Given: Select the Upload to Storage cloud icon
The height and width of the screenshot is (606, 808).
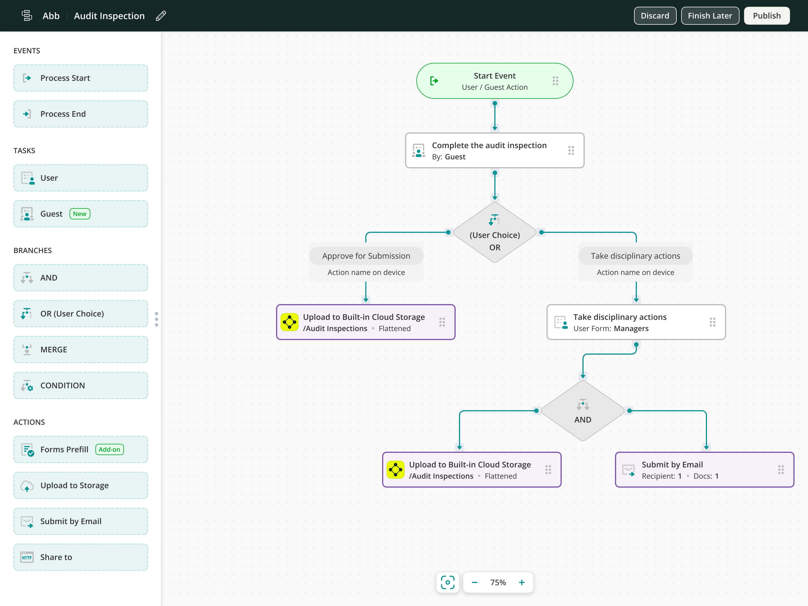Looking at the screenshot, I should click(x=27, y=485).
